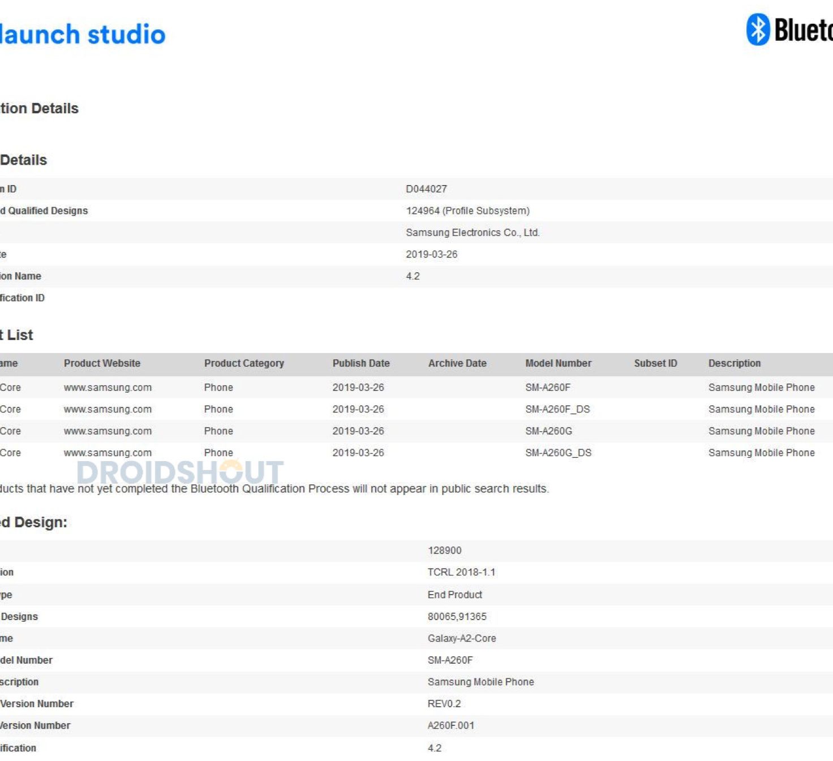Select the Galaxy-A2-Core product name value
833x761 pixels.
tap(462, 638)
